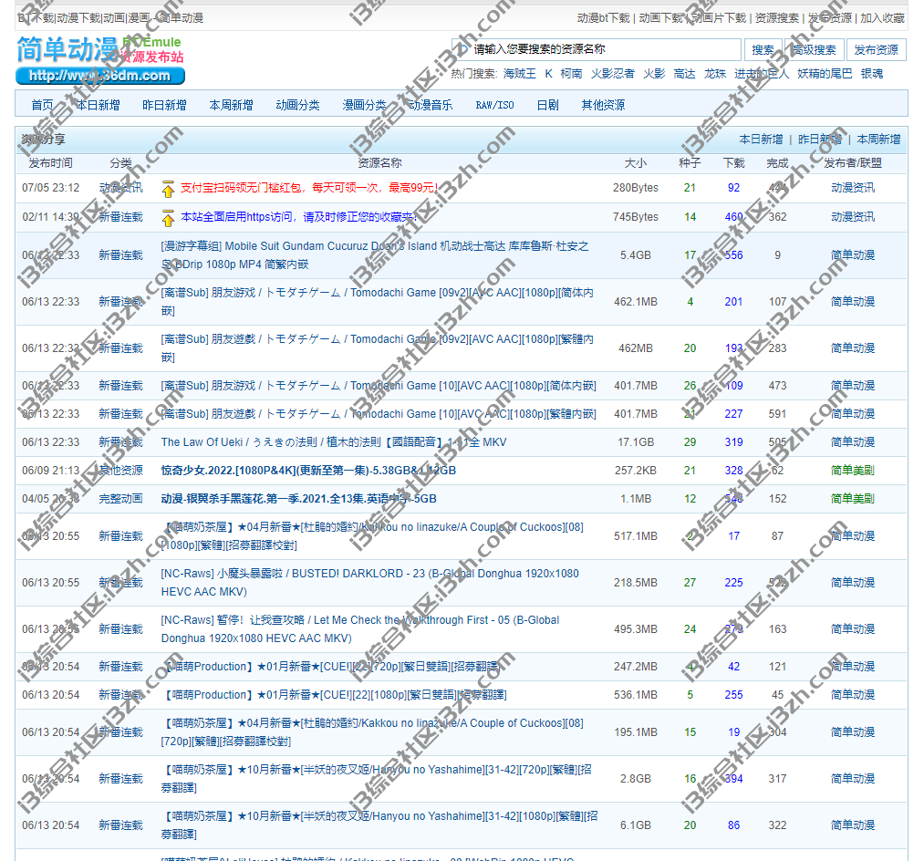Viewport: 924px width, 861px height.
Task: Click the 简单动漫 site logo
Action: (100, 59)
